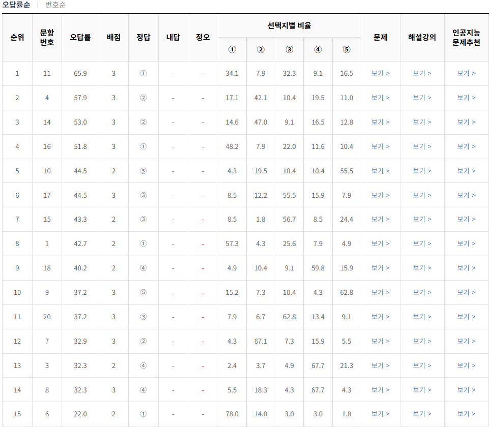Open 인공지능 문제추천 for question 15
This screenshot has width=490, height=428.
(467, 220)
